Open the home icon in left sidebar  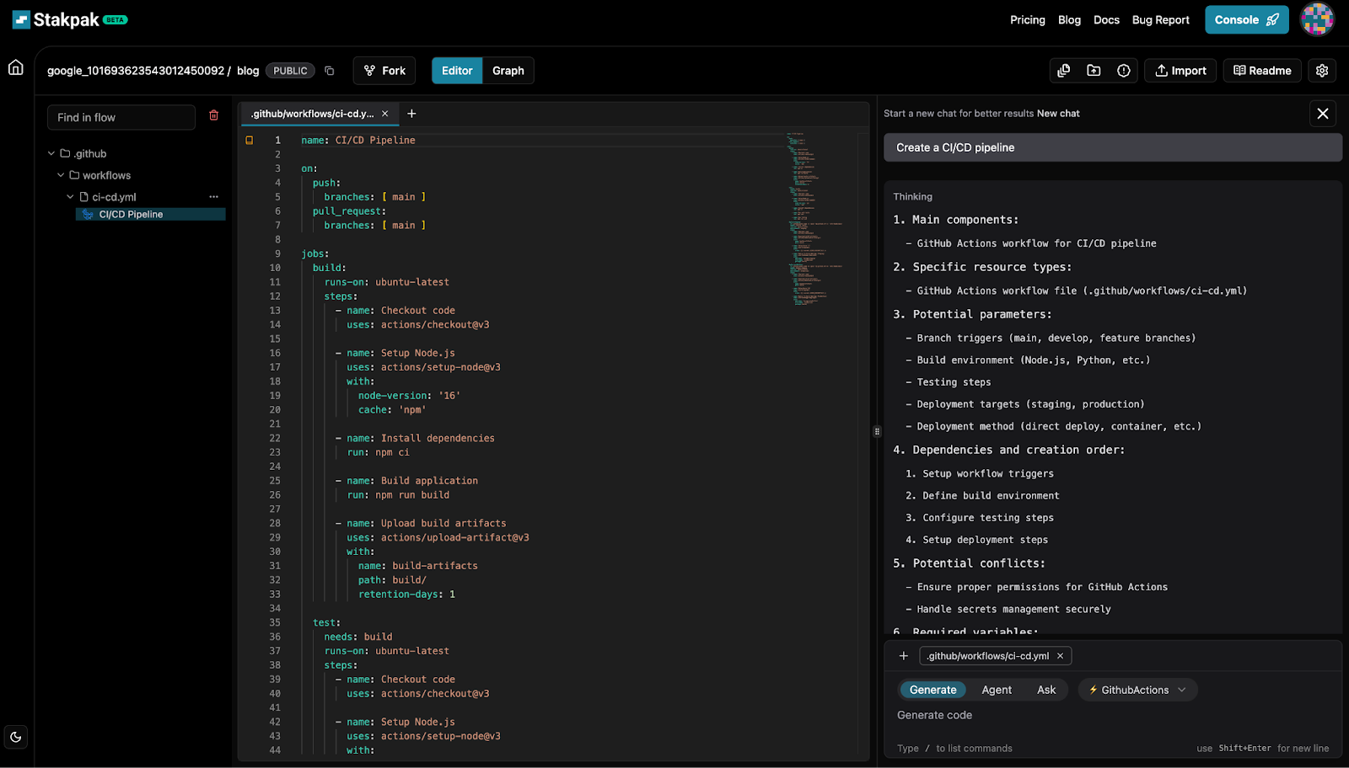pyautogui.click(x=16, y=67)
